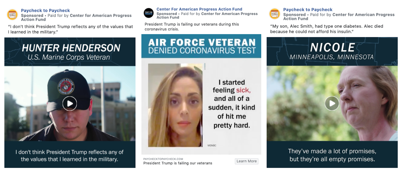
Task: Click the left video's caption about military values
Action: (70, 155)
